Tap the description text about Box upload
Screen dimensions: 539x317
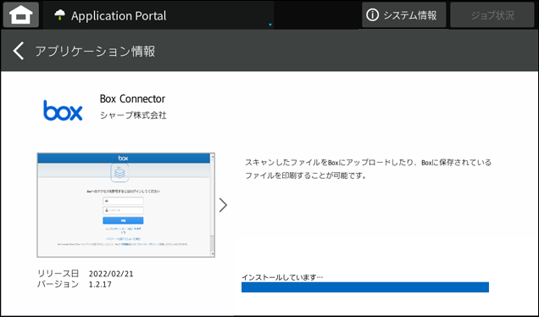tap(368, 169)
